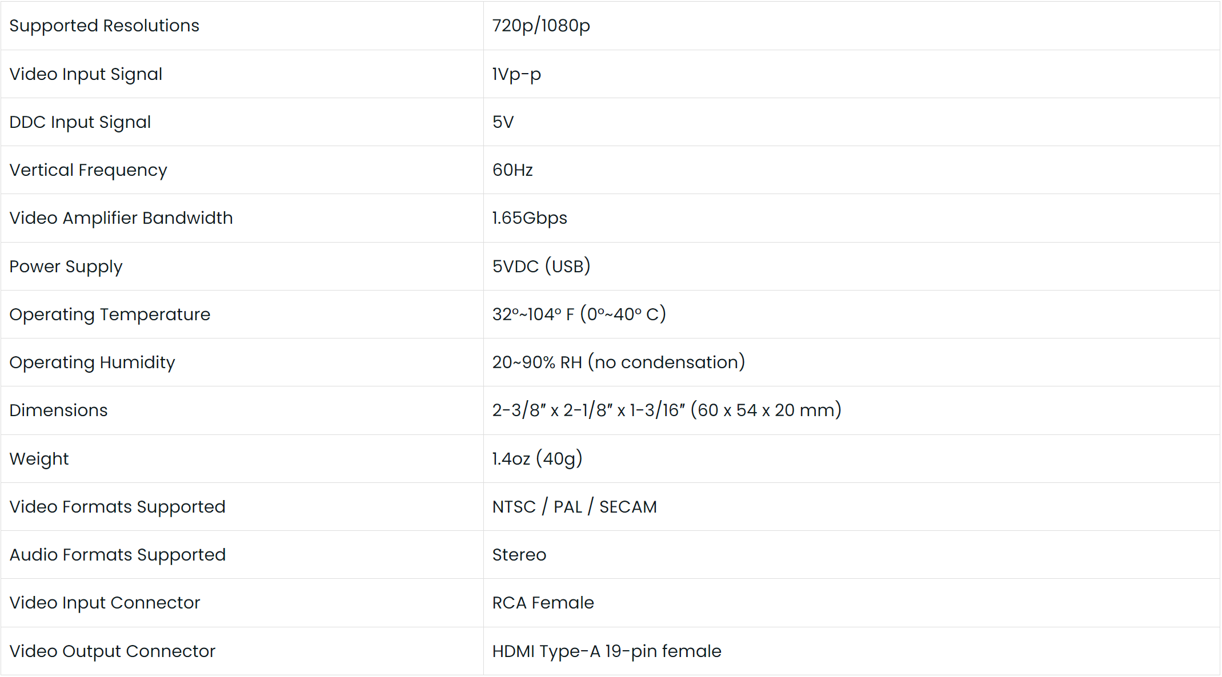Click the HDMI Type-A 19-pin female value

pyautogui.click(x=606, y=651)
